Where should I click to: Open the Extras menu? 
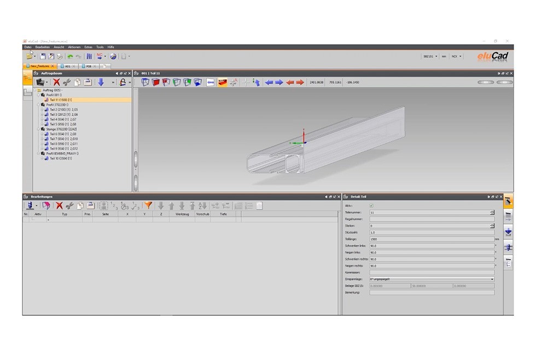coord(89,47)
